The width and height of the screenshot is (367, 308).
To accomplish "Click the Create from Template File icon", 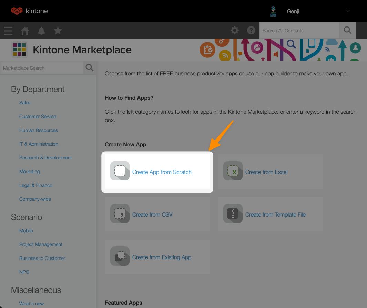I will 233,213.
